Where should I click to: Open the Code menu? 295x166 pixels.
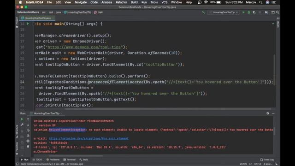[94, 2]
